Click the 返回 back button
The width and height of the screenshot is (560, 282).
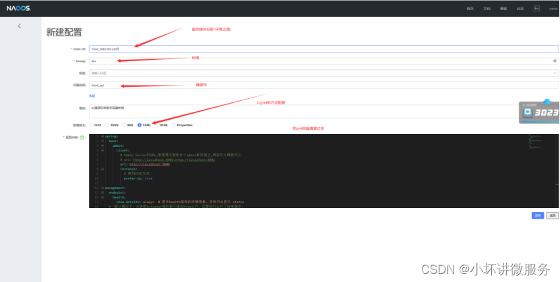click(x=553, y=215)
